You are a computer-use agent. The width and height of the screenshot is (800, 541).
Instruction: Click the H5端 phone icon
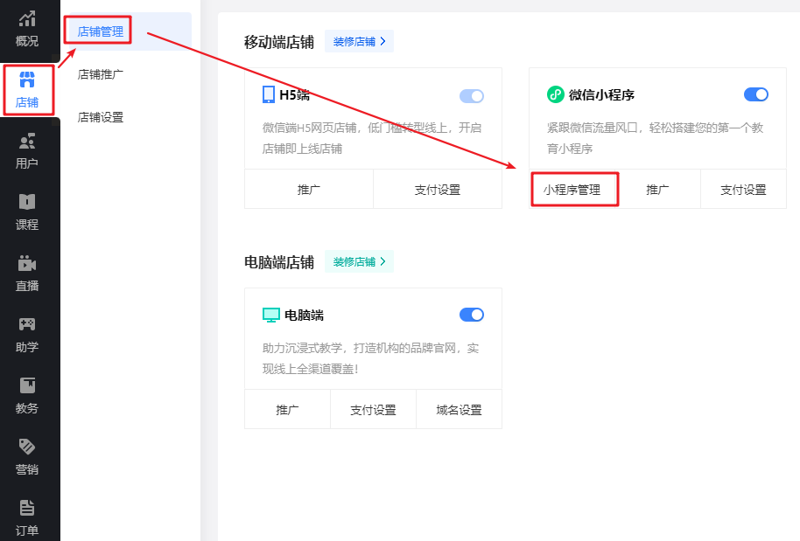point(269,94)
